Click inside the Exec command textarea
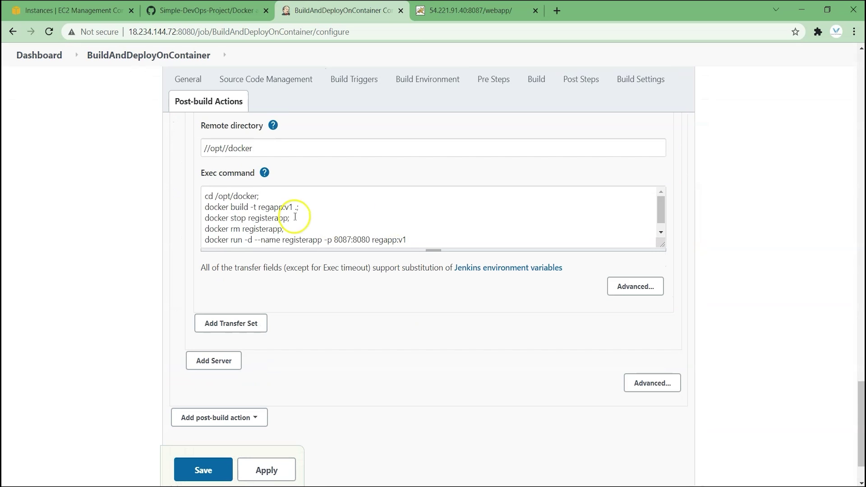 428,217
